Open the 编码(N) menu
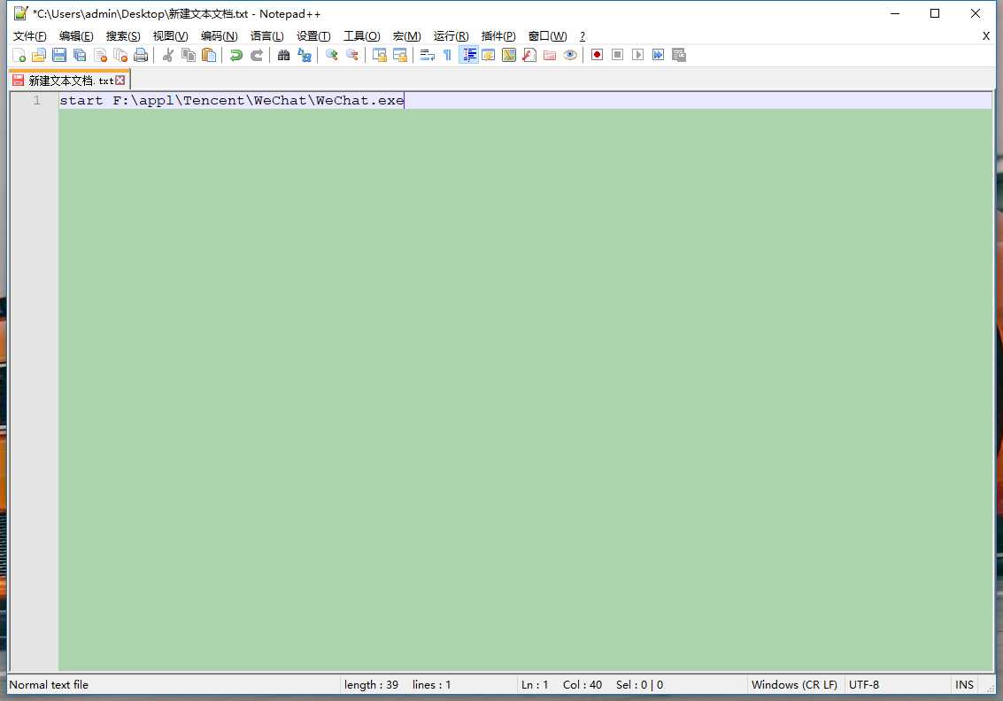 219,35
